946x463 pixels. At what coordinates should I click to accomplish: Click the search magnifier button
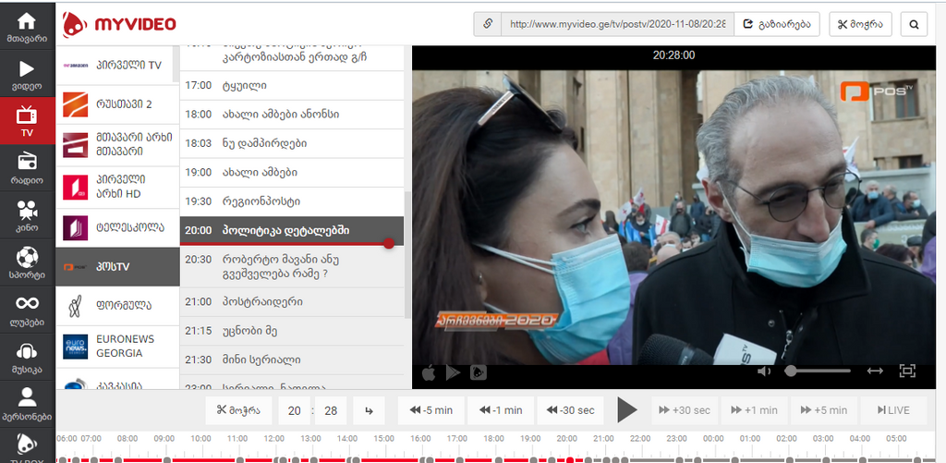(914, 24)
